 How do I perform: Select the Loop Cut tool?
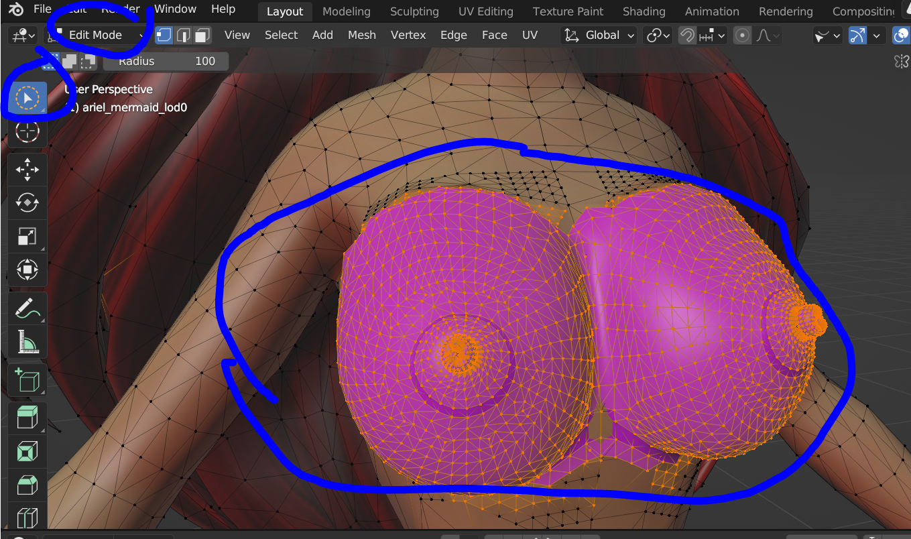coord(27,517)
